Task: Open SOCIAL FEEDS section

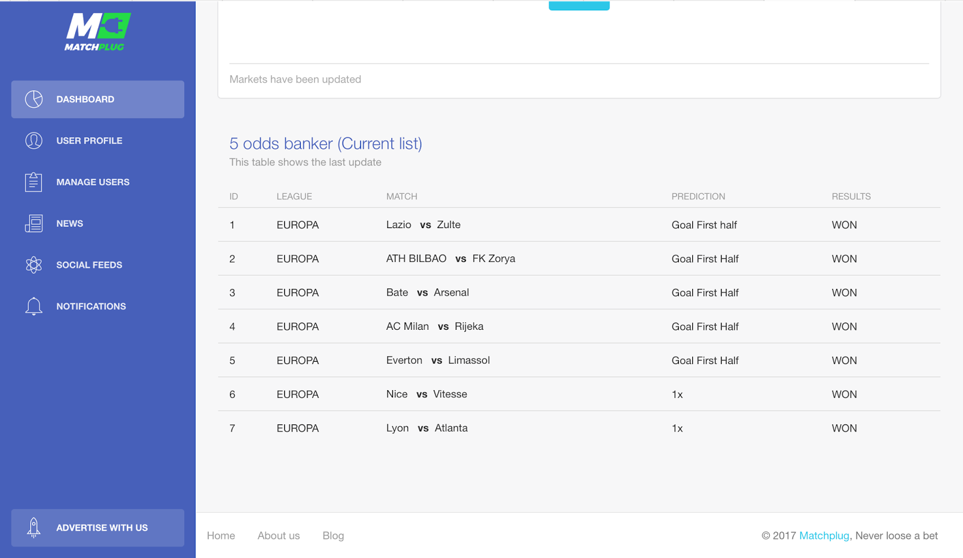Action: point(89,265)
